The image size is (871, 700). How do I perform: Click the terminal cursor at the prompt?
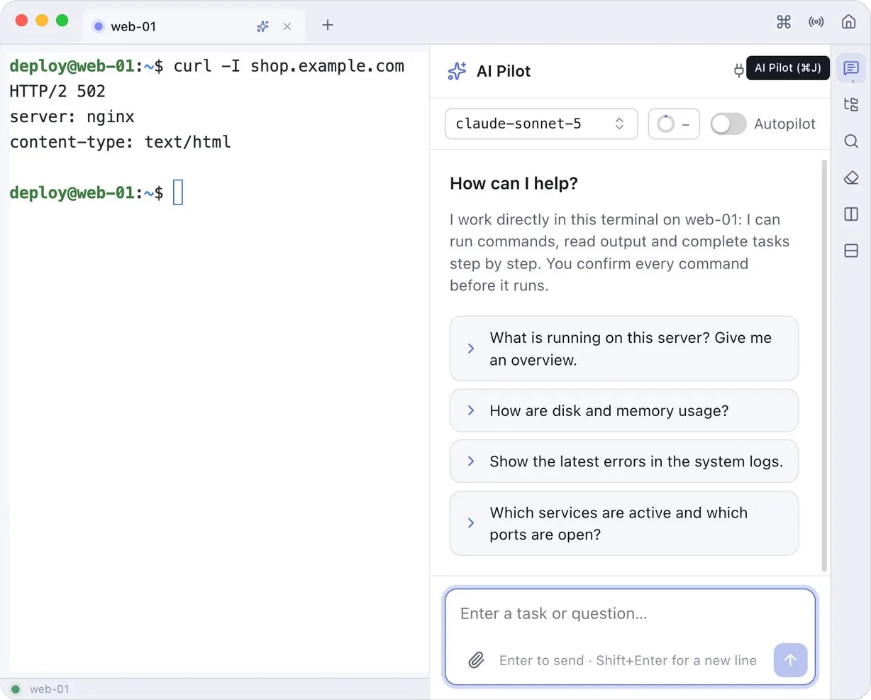coord(178,192)
